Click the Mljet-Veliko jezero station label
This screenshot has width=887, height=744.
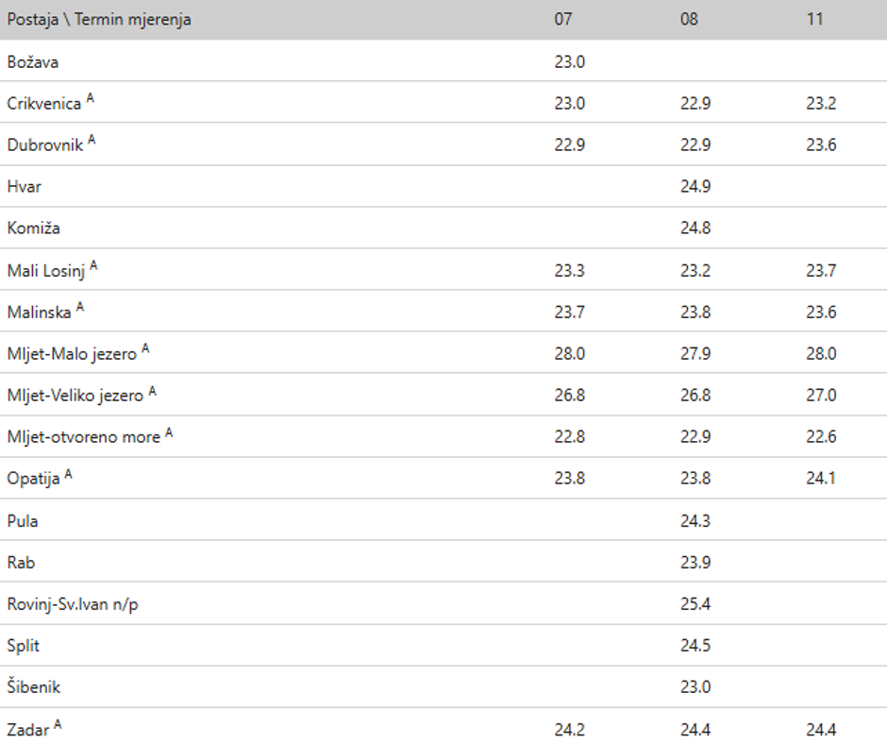pyautogui.click(x=75, y=395)
